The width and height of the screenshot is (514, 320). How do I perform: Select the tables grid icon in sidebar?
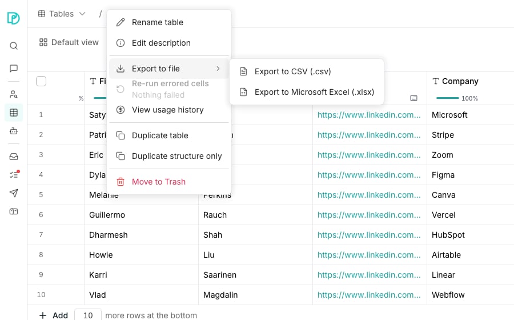coord(14,113)
